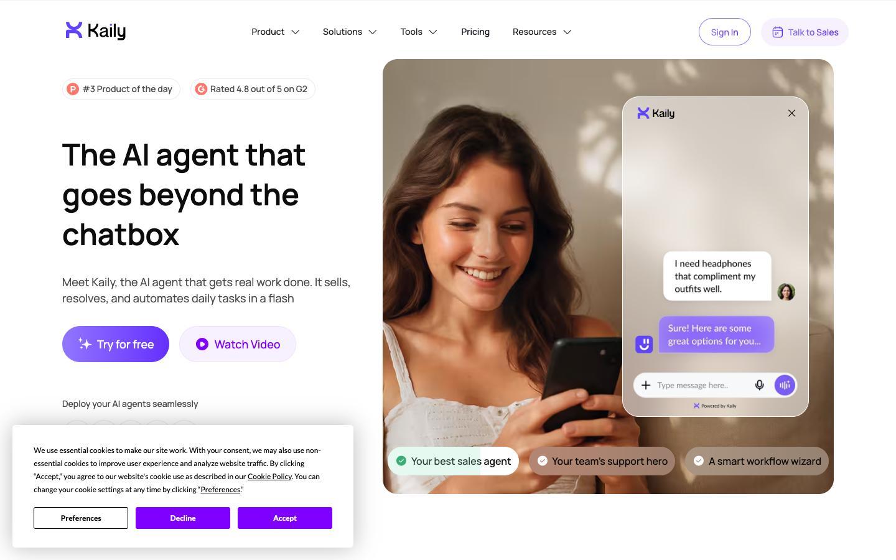Click the calendar icon in Talk to Sales
This screenshot has width=896, height=560.
pos(777,32)
